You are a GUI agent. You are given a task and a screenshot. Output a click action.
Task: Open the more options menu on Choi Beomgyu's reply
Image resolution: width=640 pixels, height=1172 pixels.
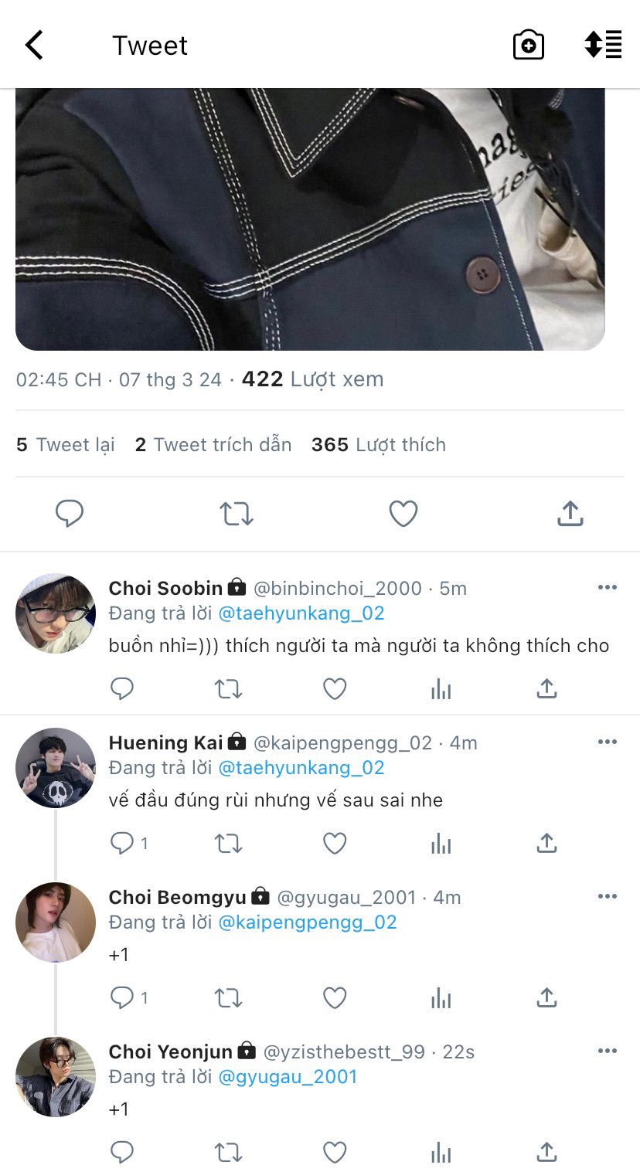pos(608,897)
